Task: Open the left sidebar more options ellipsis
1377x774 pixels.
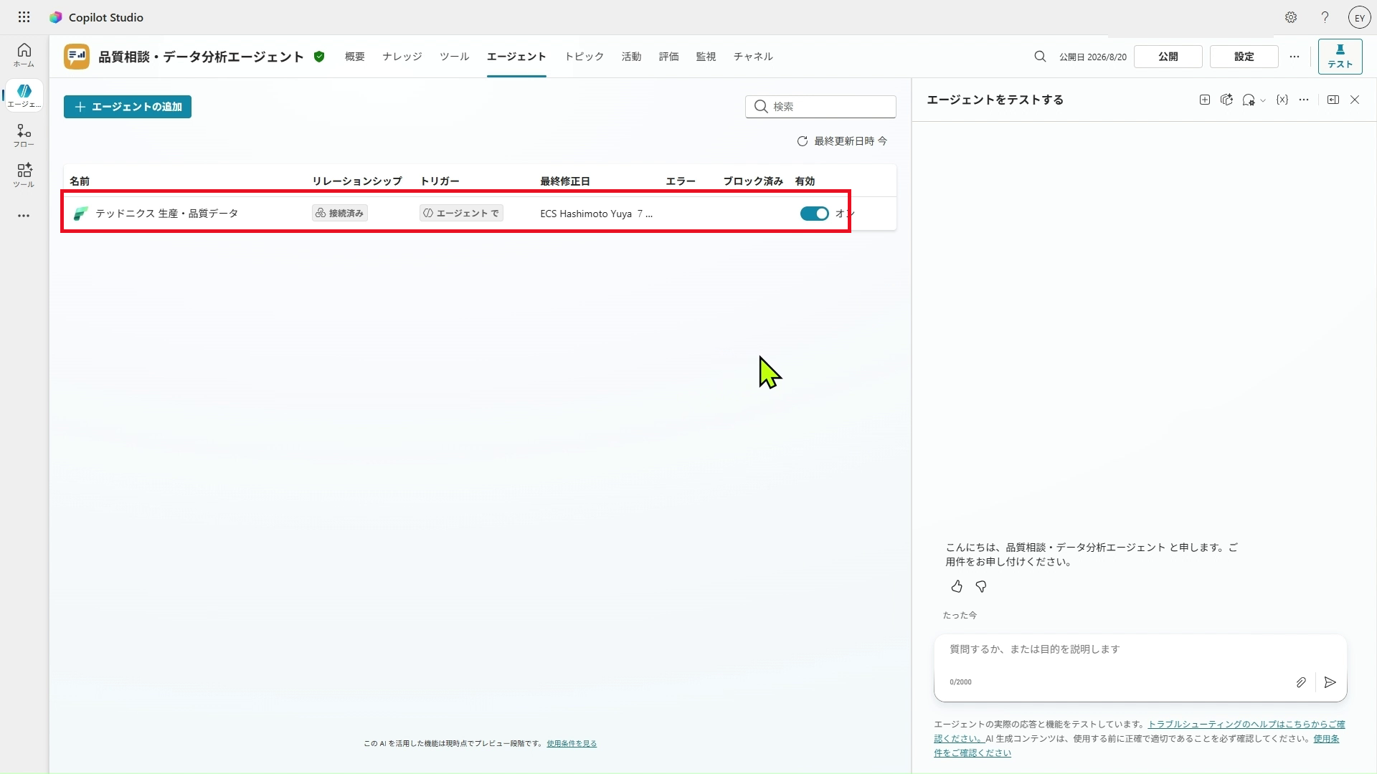Action: [x=24, y=216]
